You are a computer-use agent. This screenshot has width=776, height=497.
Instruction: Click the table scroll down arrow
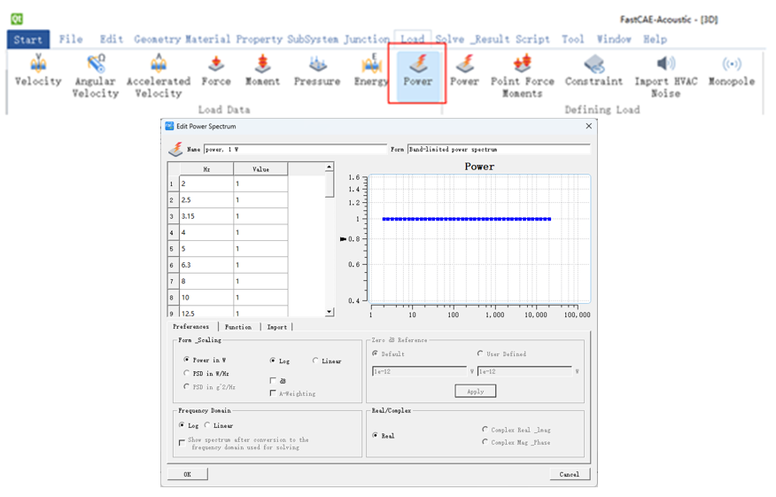pyautogui.click(x=330, y=312)
